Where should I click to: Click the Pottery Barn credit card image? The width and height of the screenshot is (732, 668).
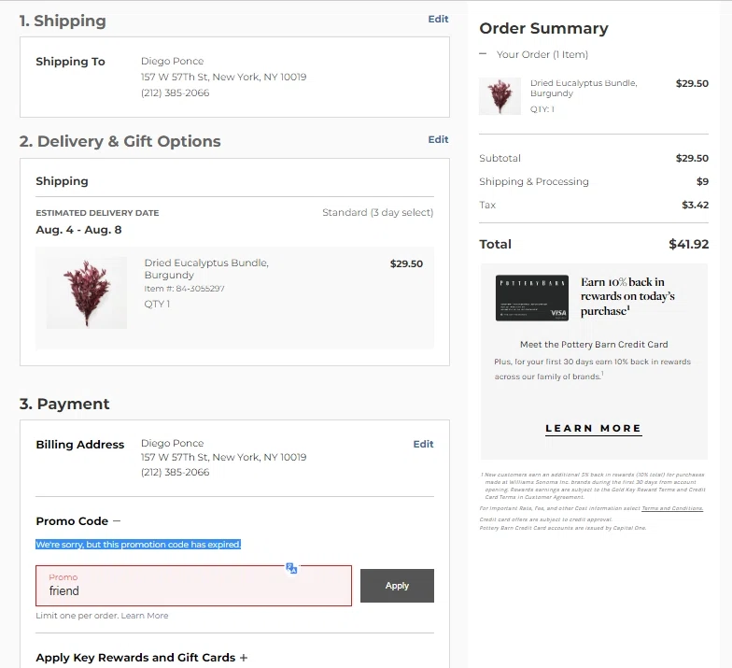pyautogui.click(x=531, y=298)
